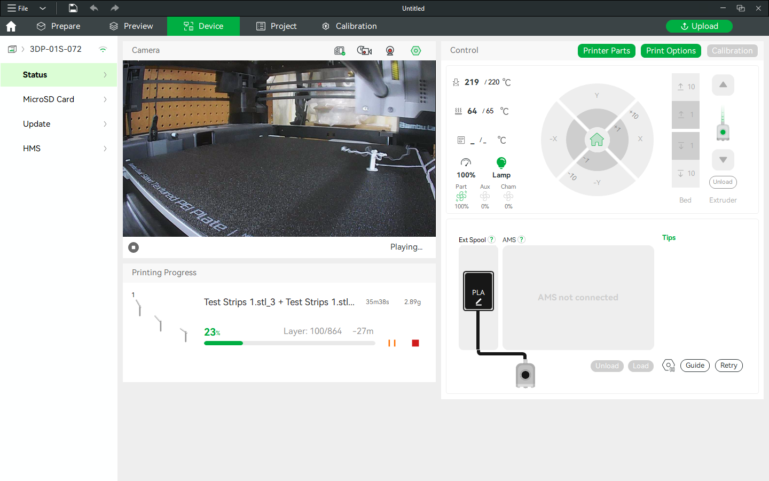Expand the Update section
This screenshot has width=769, height=481.
[x=59, y=124]
